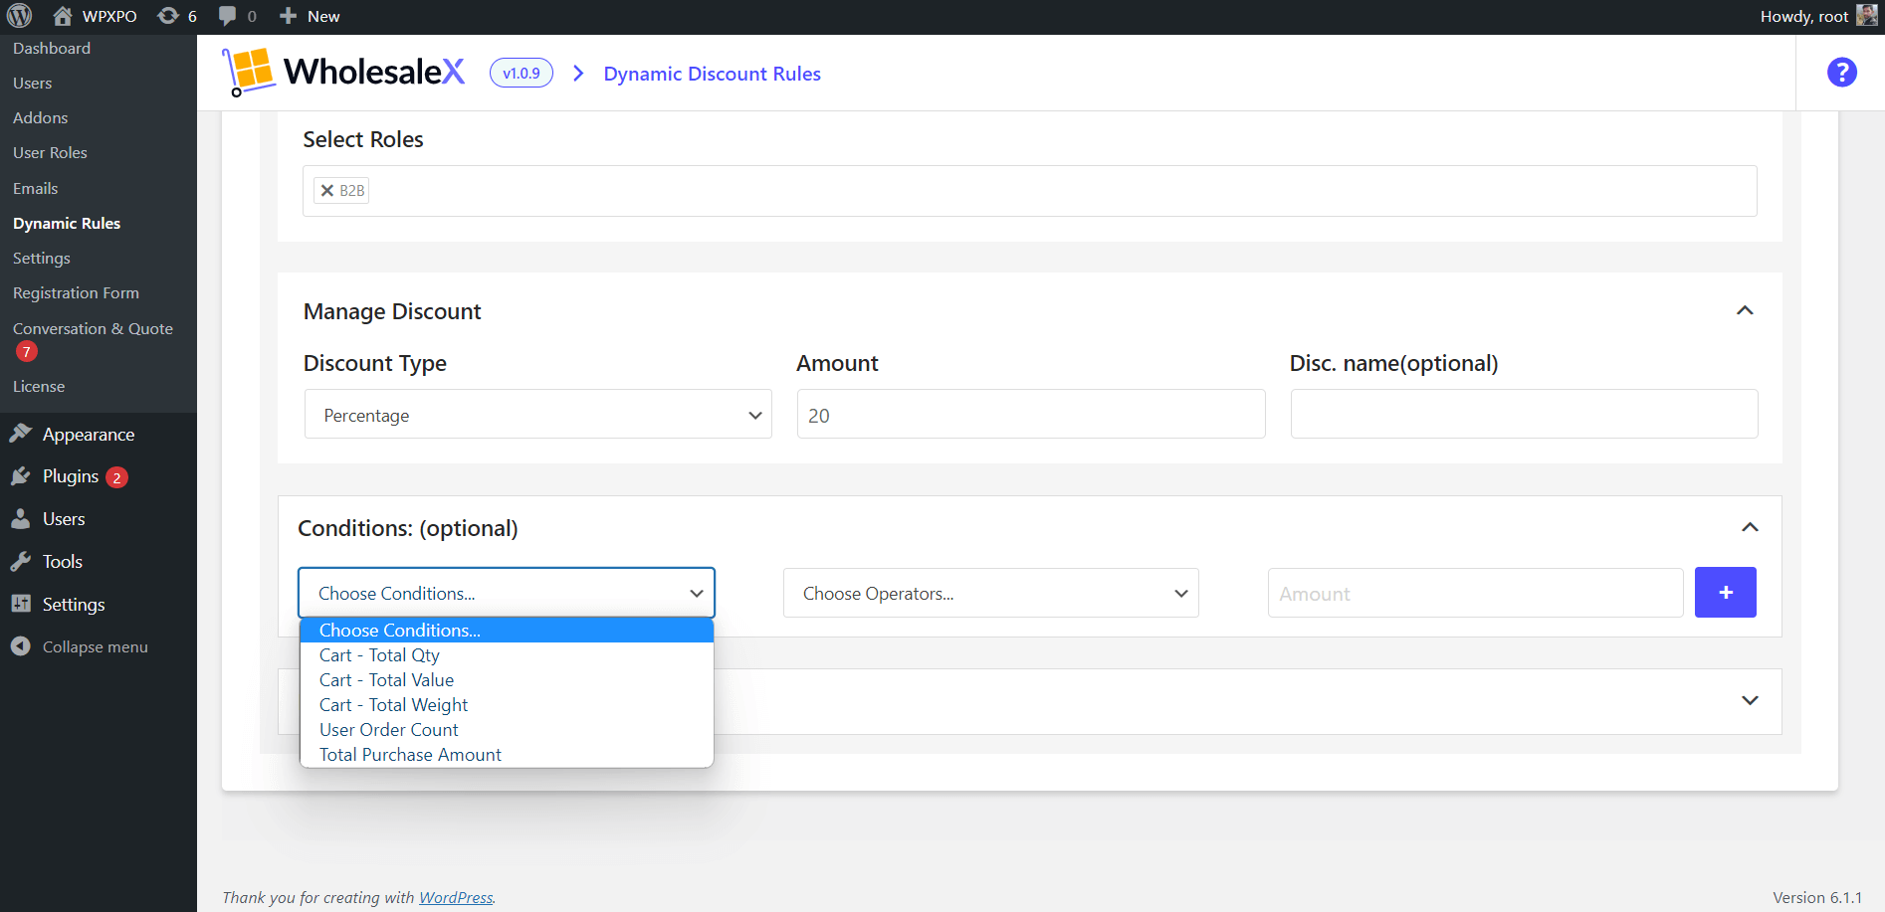Open Tools in the sidebar
Image resolution: width=1885 pixels, height=912 pixels.
point(62,562)
